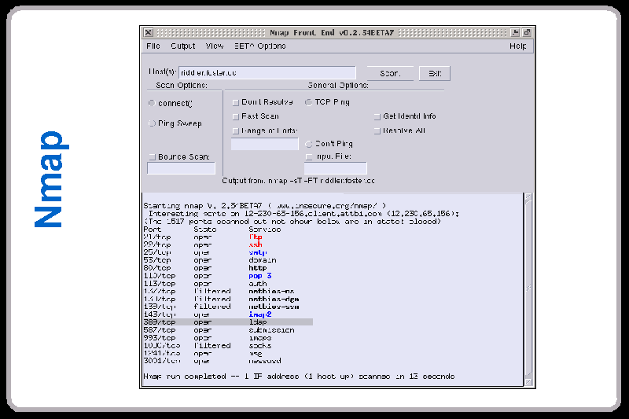Toggle the Fast Scan checkbox
Viewport: 629px width, 419px height.
click(x=235, y=116)
